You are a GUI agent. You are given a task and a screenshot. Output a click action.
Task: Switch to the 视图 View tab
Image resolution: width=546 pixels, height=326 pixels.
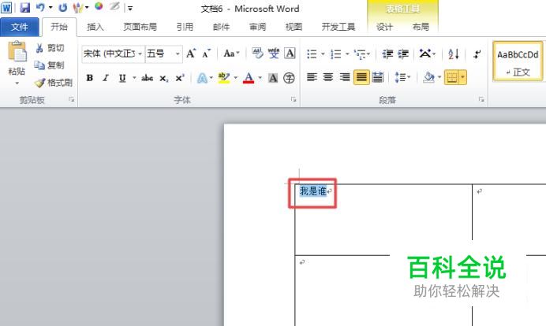click(294, 27)
